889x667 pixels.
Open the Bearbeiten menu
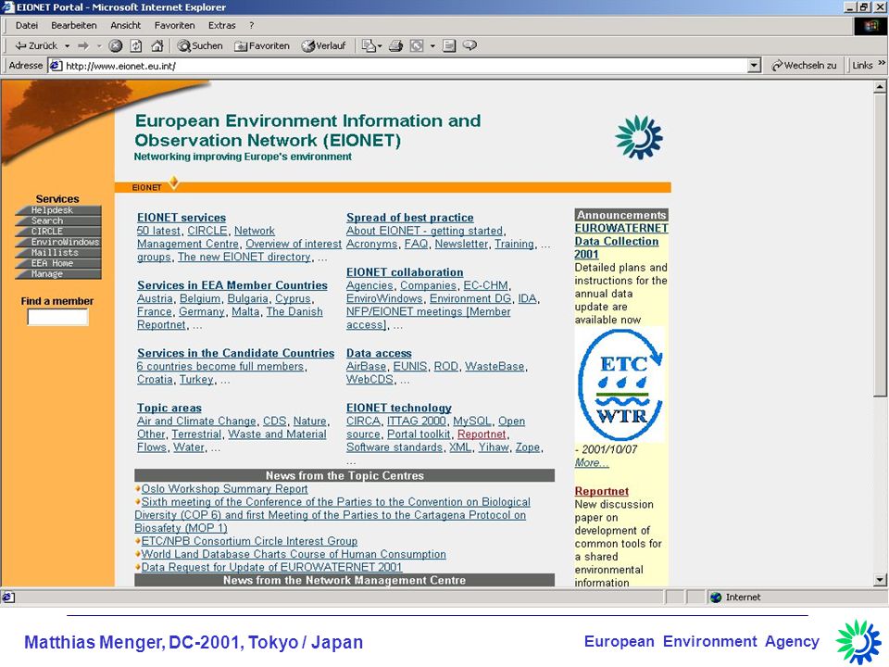74,26
